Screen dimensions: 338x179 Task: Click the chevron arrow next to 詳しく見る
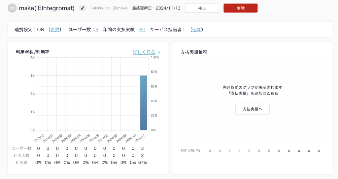click(159, 52)
